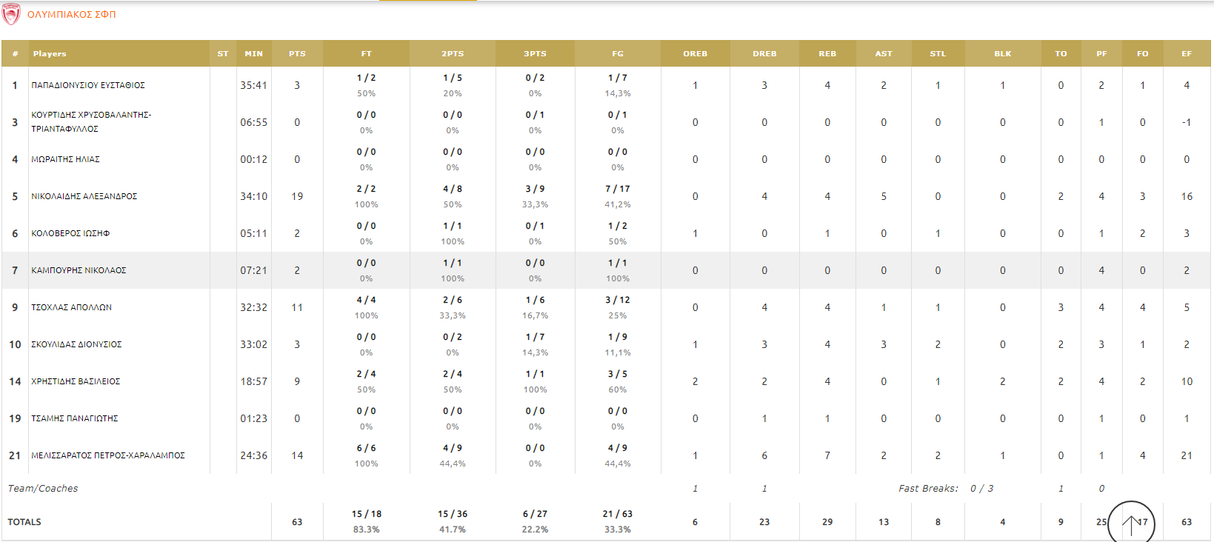Open player ΠΑΠΑΔΙΟΝΥΣΙΟΥ ΕΥΣΤΑΘΙΟΣ

point(88,85)
